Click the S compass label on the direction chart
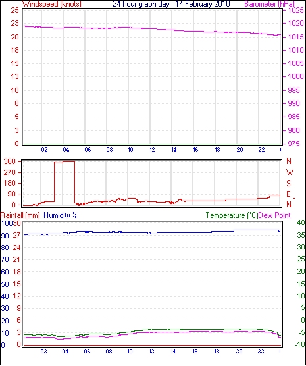The width and height of the screenshot is (306, 366). [288, 184]
